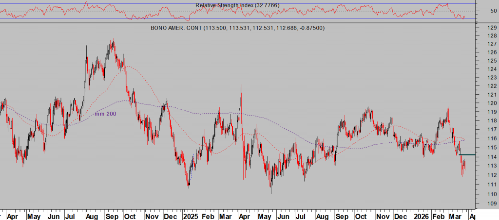
Task: Click the price low candle at 2025 start
Action: (x=189, y=185)
